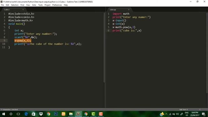This screenshot has width=208, height=117.
Task: Click the right pane vertical scrollbar
Action: click(x=207, y=53)
